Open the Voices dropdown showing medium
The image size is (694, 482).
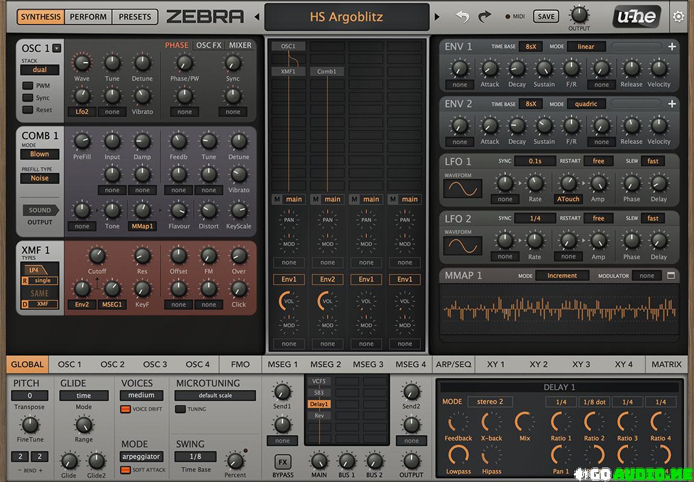[142, 395]
